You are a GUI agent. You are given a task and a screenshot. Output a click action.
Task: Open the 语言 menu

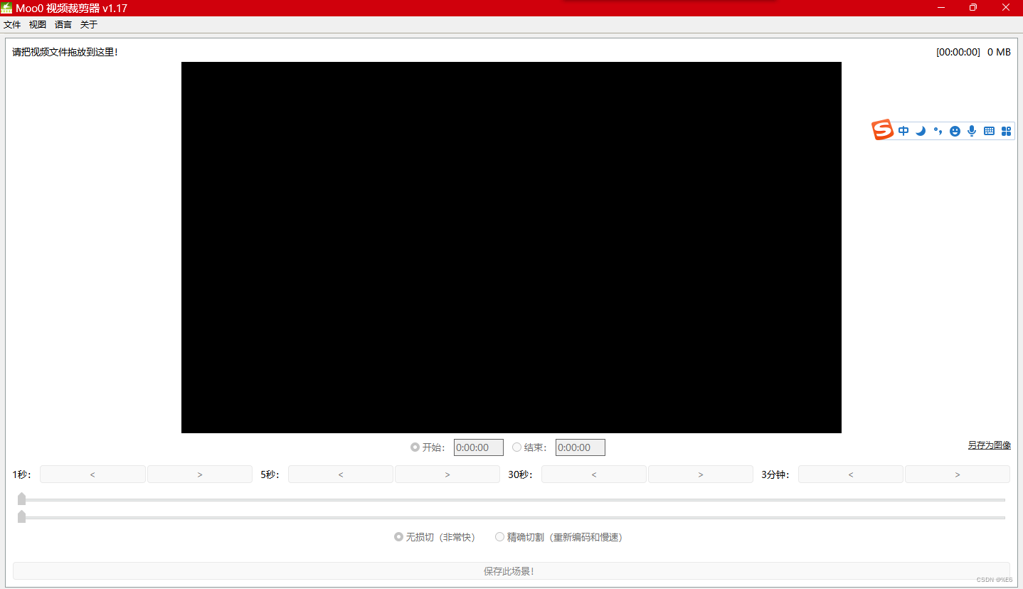(x=63, y=24)
